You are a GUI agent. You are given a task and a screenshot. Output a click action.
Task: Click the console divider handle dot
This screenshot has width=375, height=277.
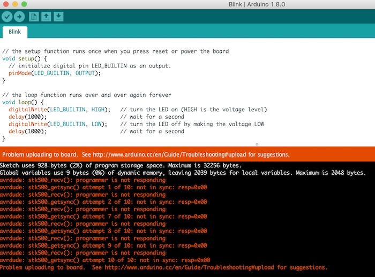257,144
